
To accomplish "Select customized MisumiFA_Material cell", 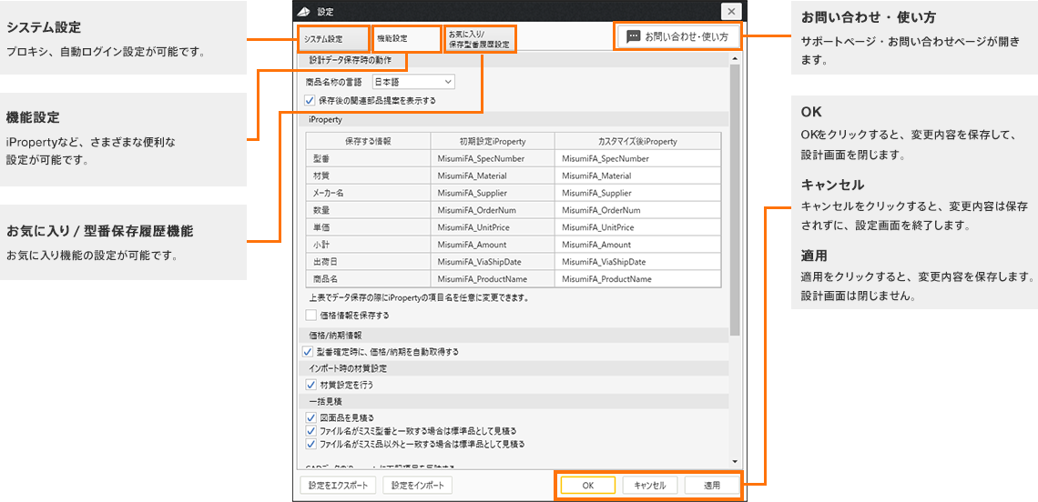I will 637,176.
